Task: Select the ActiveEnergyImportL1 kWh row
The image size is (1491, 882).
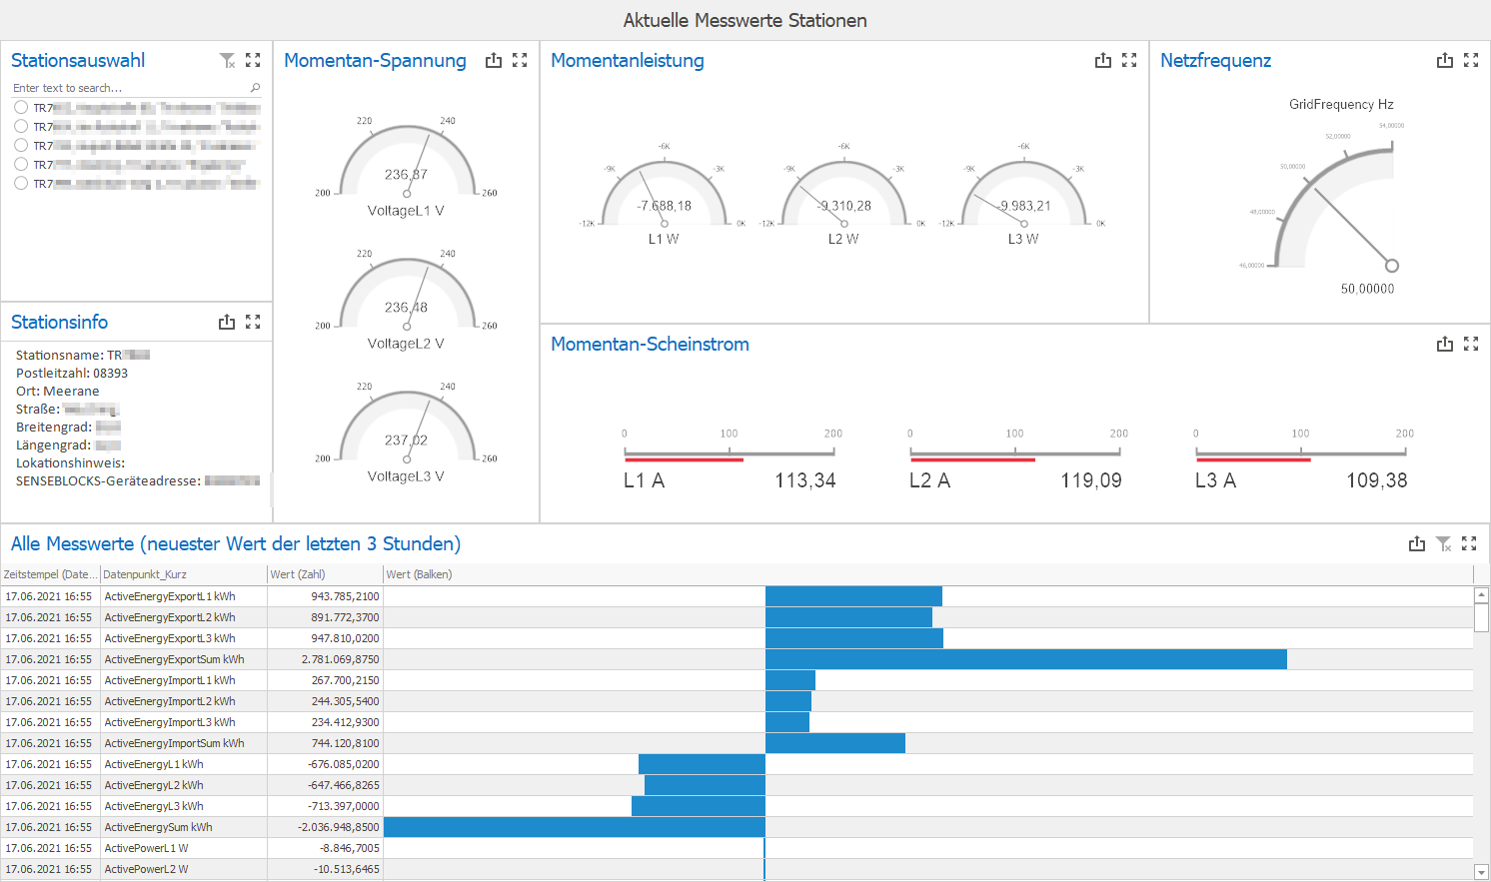Action: click(x=737, y=680)
